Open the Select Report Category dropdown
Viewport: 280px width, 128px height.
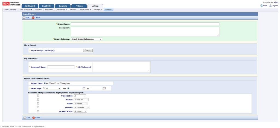(x=86, y=39)
